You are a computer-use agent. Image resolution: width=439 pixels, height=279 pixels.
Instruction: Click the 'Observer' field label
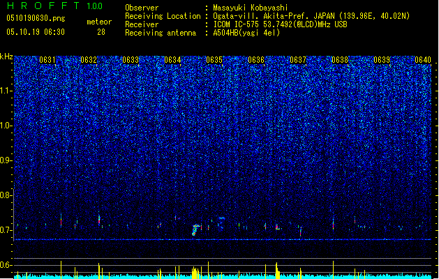[142, 8]
